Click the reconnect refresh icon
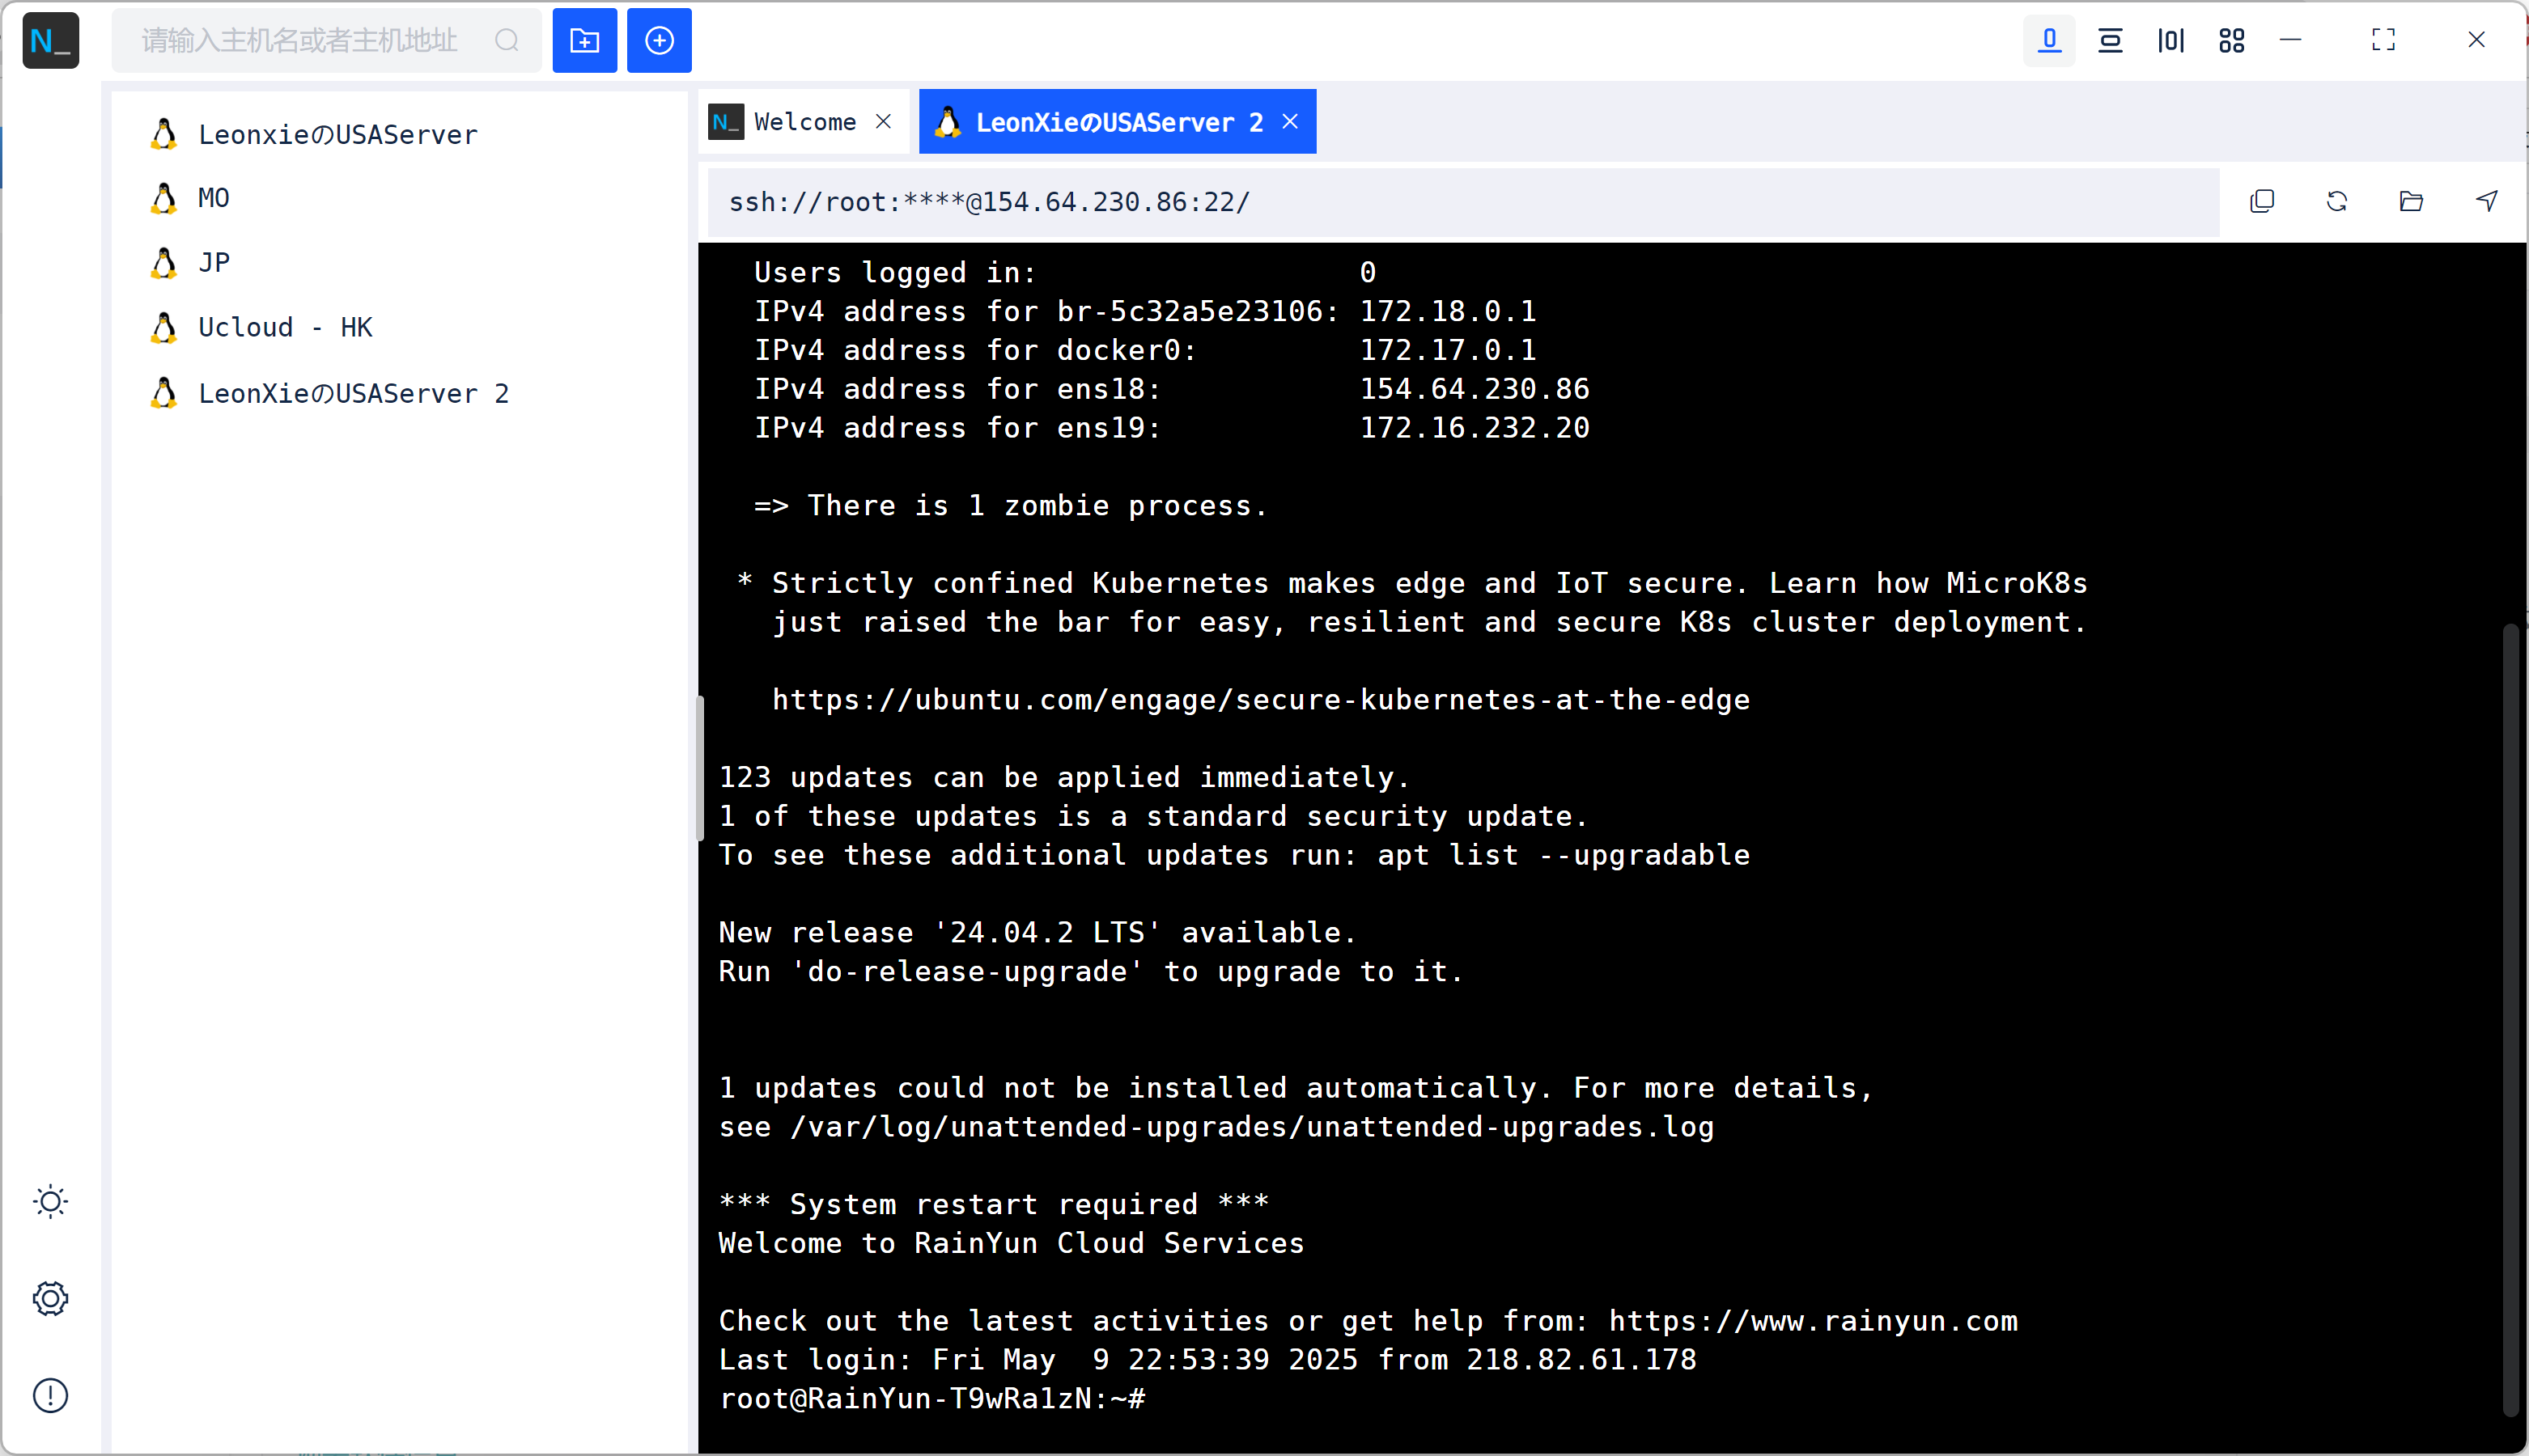 (2337, 202)
